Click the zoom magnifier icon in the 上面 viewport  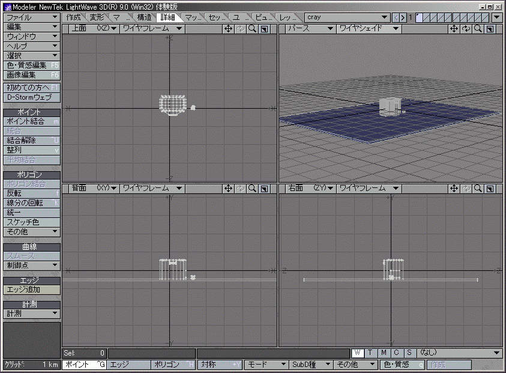coord(252,29)
